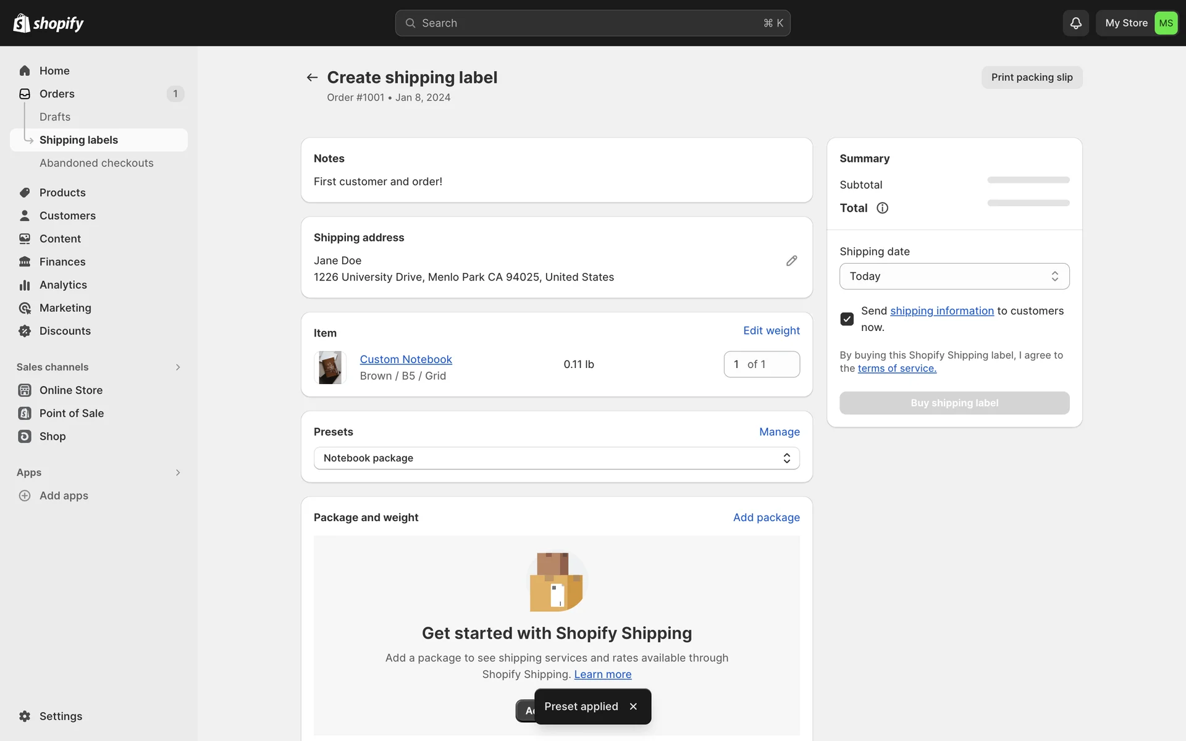
Task: Expand the Apps section chevron
Action: tap(178, 472)
